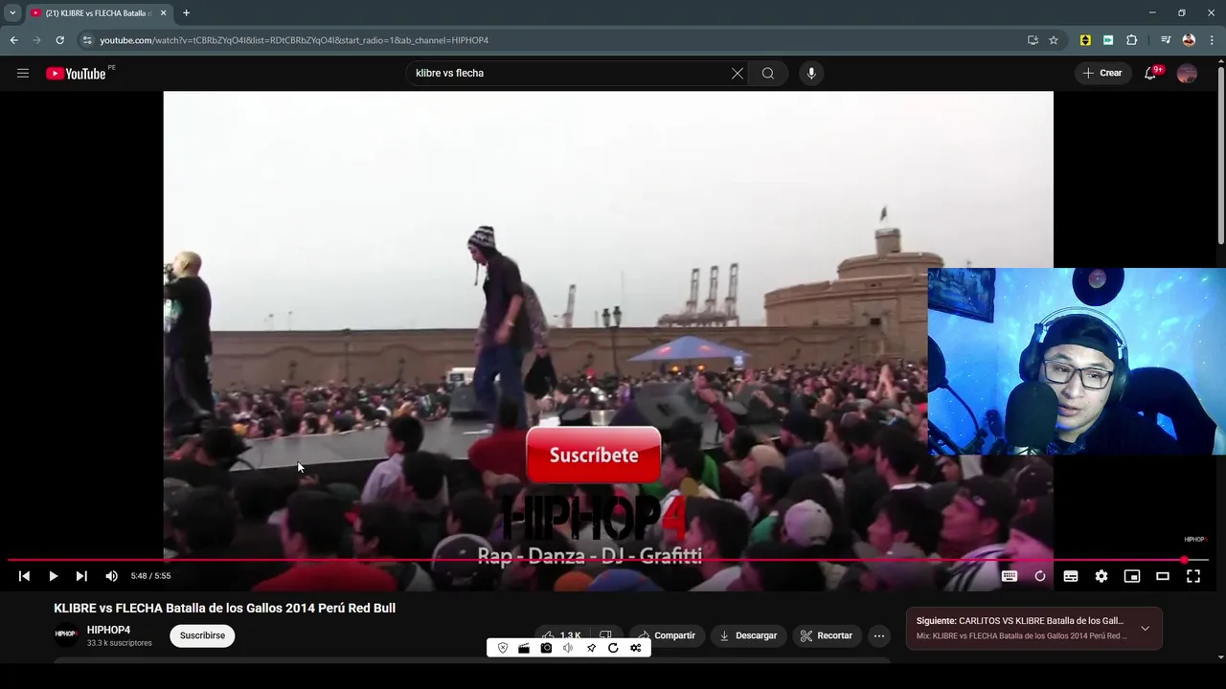Click the magnifier search button
The width and height of the screenshot is (1226, 689).
coord(768,74)
